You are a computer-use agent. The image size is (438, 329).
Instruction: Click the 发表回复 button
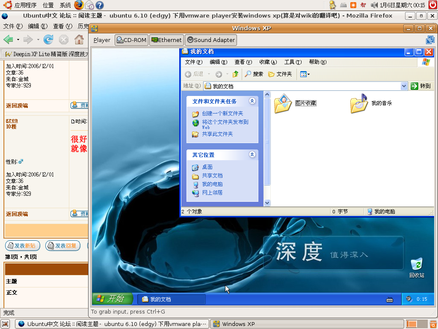[63, 245]
